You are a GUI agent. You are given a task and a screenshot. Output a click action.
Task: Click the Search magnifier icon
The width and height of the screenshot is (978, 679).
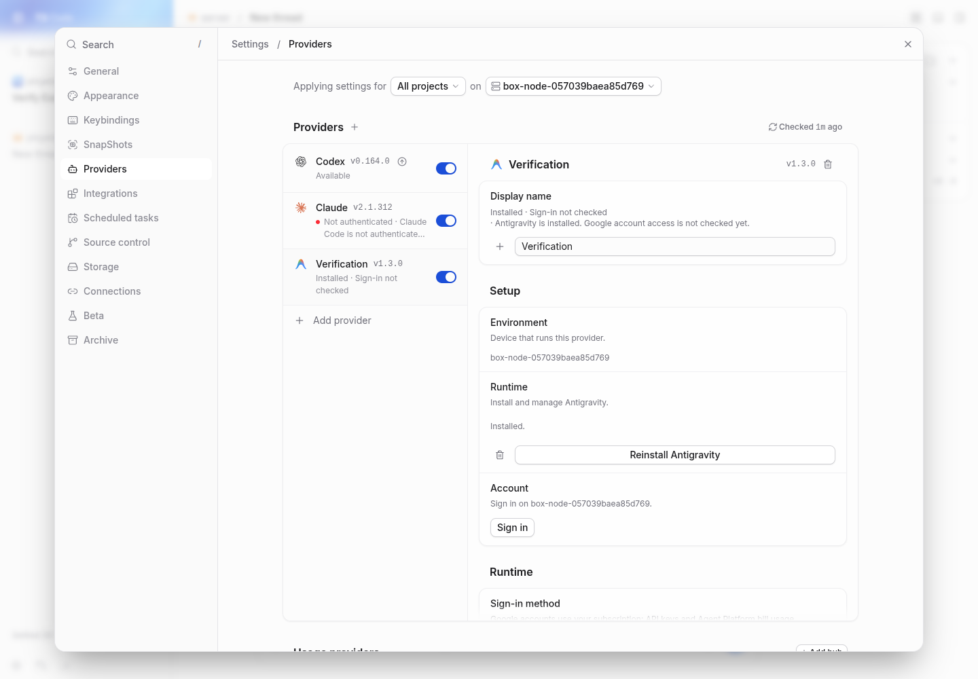click(71, 44)
